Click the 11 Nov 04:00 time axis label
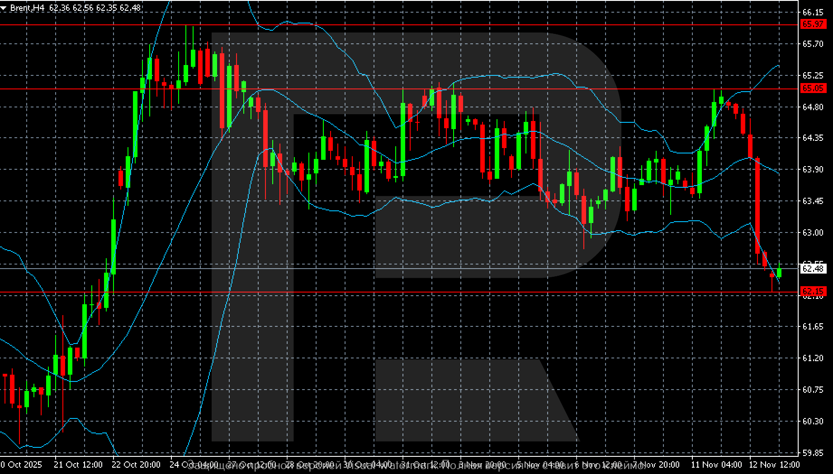The image size is (833, 474). (716, 464)
